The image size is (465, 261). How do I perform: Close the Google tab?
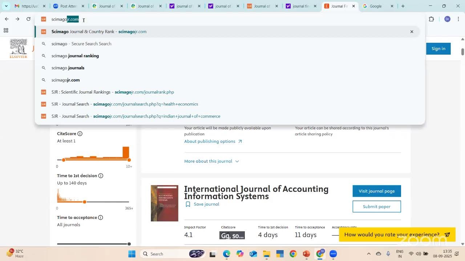pos(392,6)
